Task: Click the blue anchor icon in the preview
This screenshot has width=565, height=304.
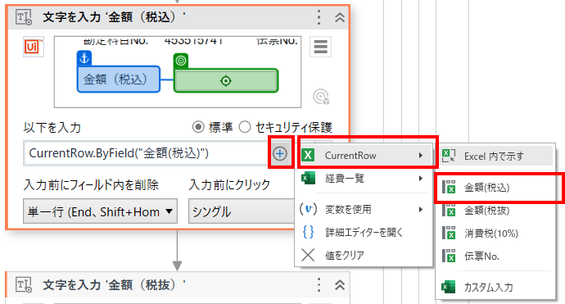Action: click(x=84, y=57)
